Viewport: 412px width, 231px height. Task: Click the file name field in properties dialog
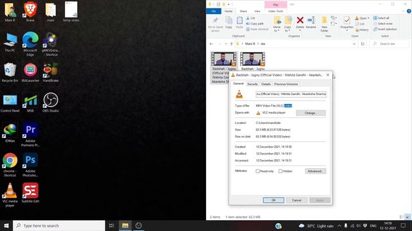291,94
